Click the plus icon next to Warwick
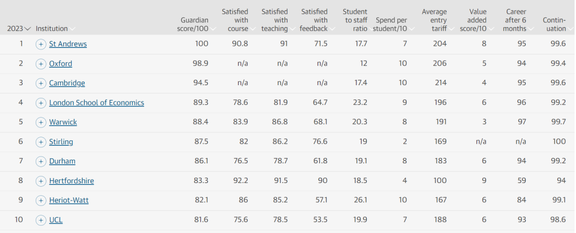The image size is (576, 233). (x=41, y=122)
